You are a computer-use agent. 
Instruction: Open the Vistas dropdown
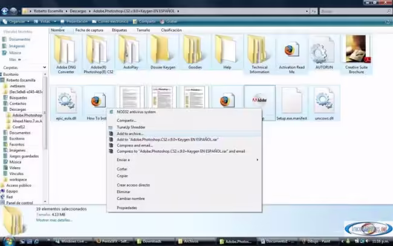(55, 22)
